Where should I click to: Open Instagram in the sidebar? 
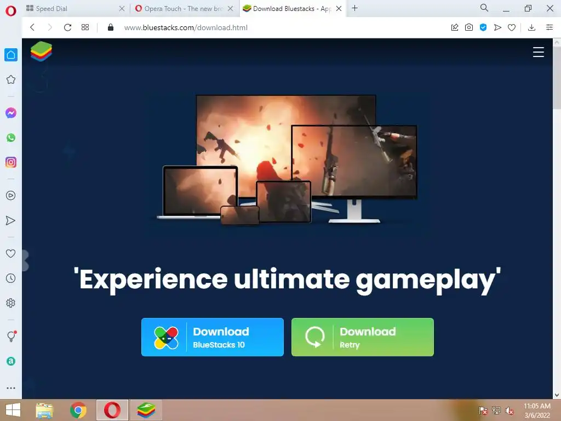[x=11, y=162]
